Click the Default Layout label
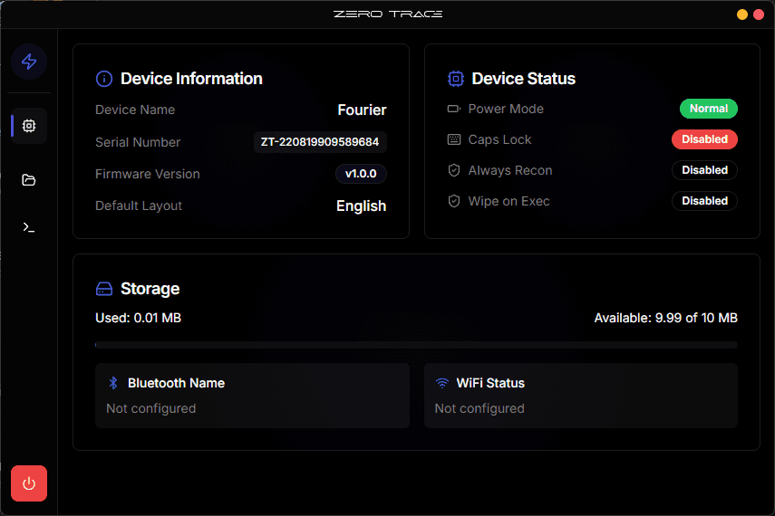Viewport: 775px width, 516px height. pos(139,205)
